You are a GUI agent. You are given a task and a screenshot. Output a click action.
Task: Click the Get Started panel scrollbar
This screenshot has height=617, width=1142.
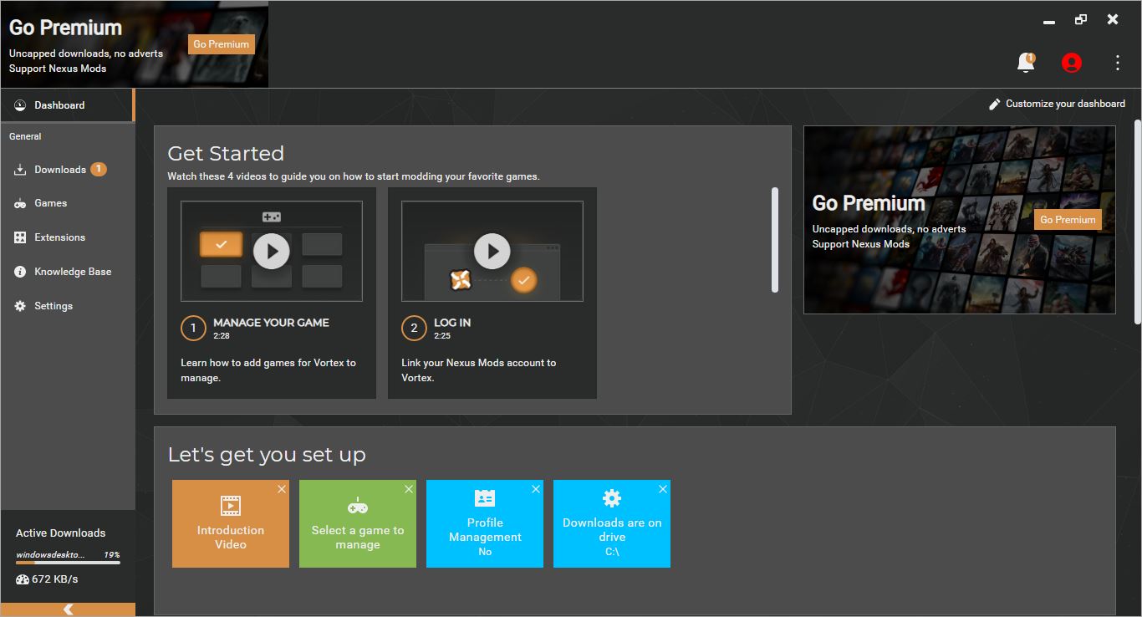pos(775,240)
